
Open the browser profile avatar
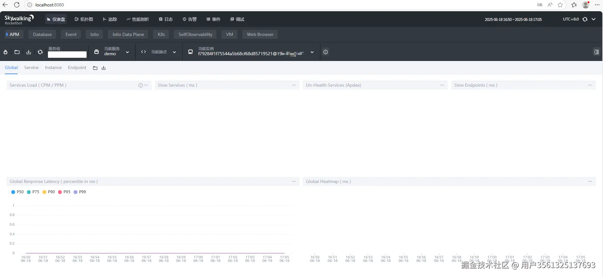tap(586, 5)
